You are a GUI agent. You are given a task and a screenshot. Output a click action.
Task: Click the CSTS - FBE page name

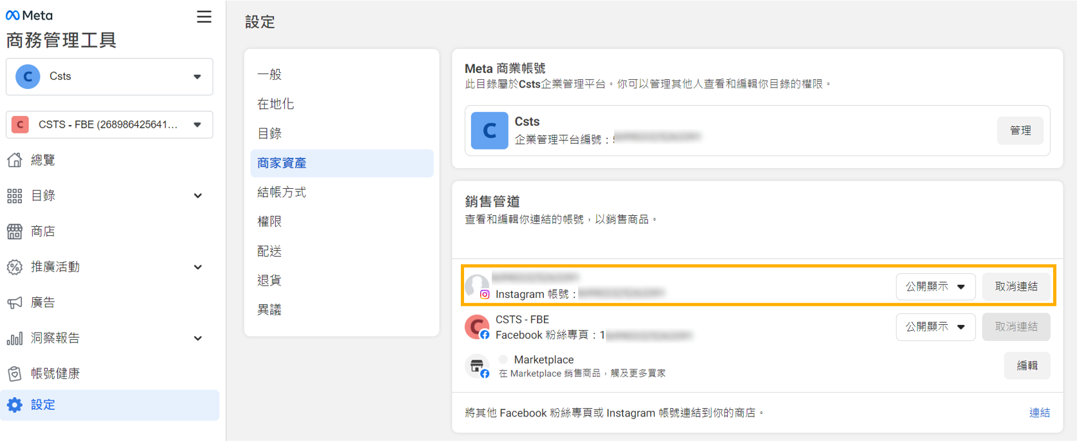[x=523, y=320]
